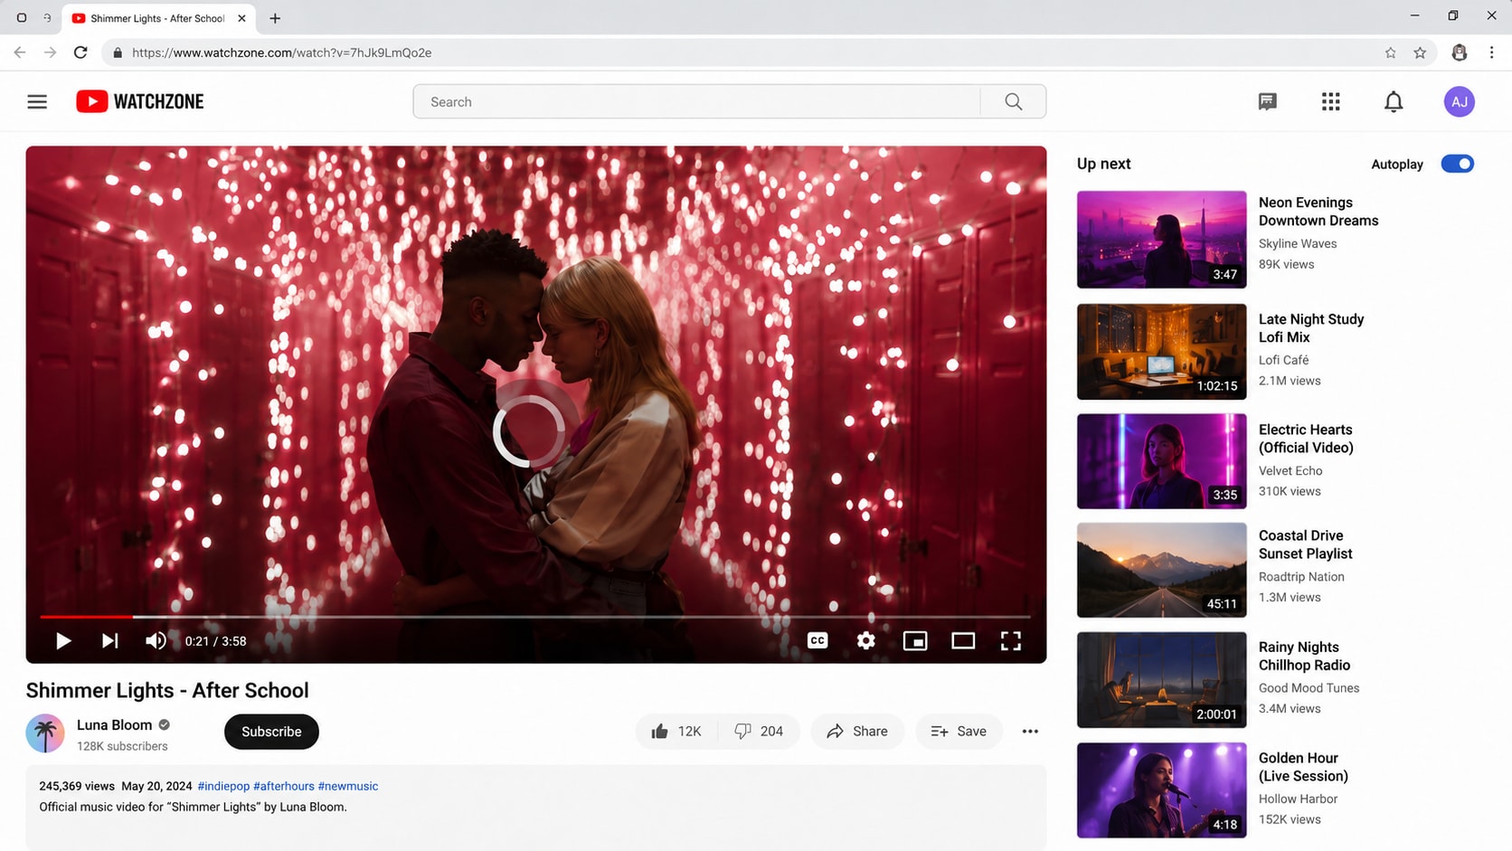Close the Shimmer Lights browser tab
The image size is (1512, 851).
coord(241,18)
